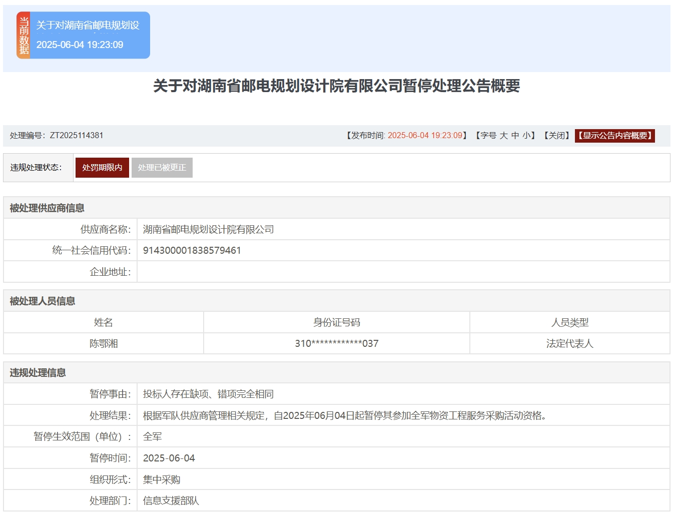Click the processing number ZT2025114381

tap(77, 136)
